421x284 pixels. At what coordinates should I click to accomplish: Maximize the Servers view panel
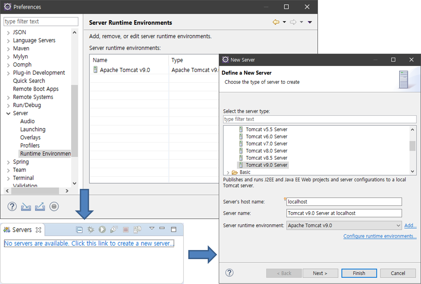[173, 229]
